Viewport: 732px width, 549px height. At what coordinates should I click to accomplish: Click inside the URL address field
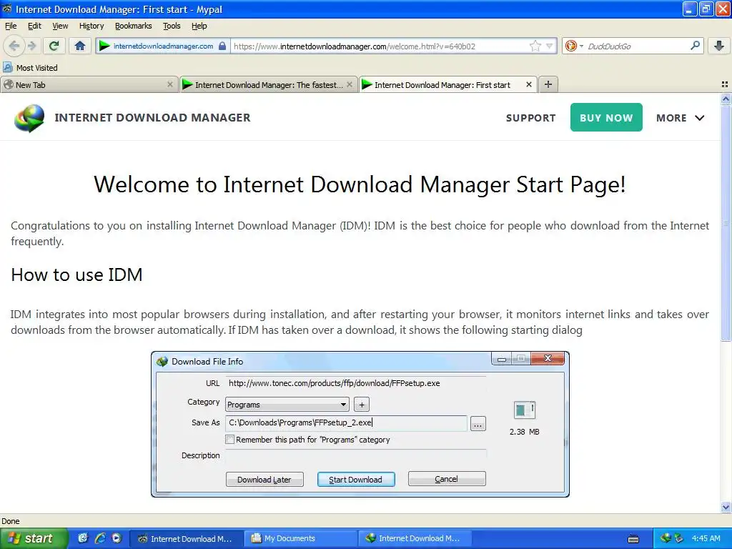(x=378, y=46)
